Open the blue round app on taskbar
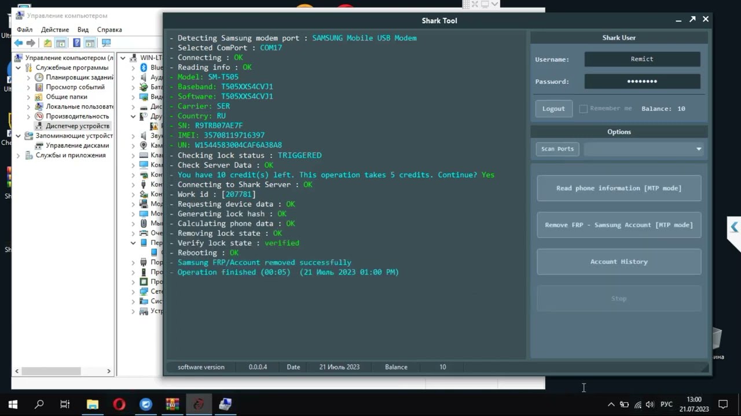Image resolution: width=741 pixels, height=416 pixels. (146, 404)
